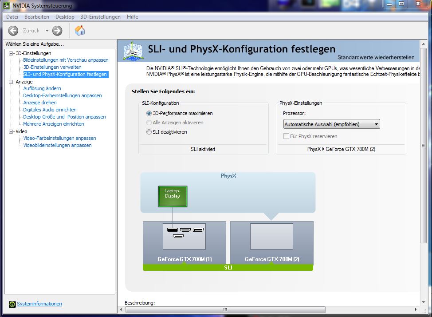Open Desktop-Größe und -Position anpassen
The image size is (432, 317).
coord(64,117)
